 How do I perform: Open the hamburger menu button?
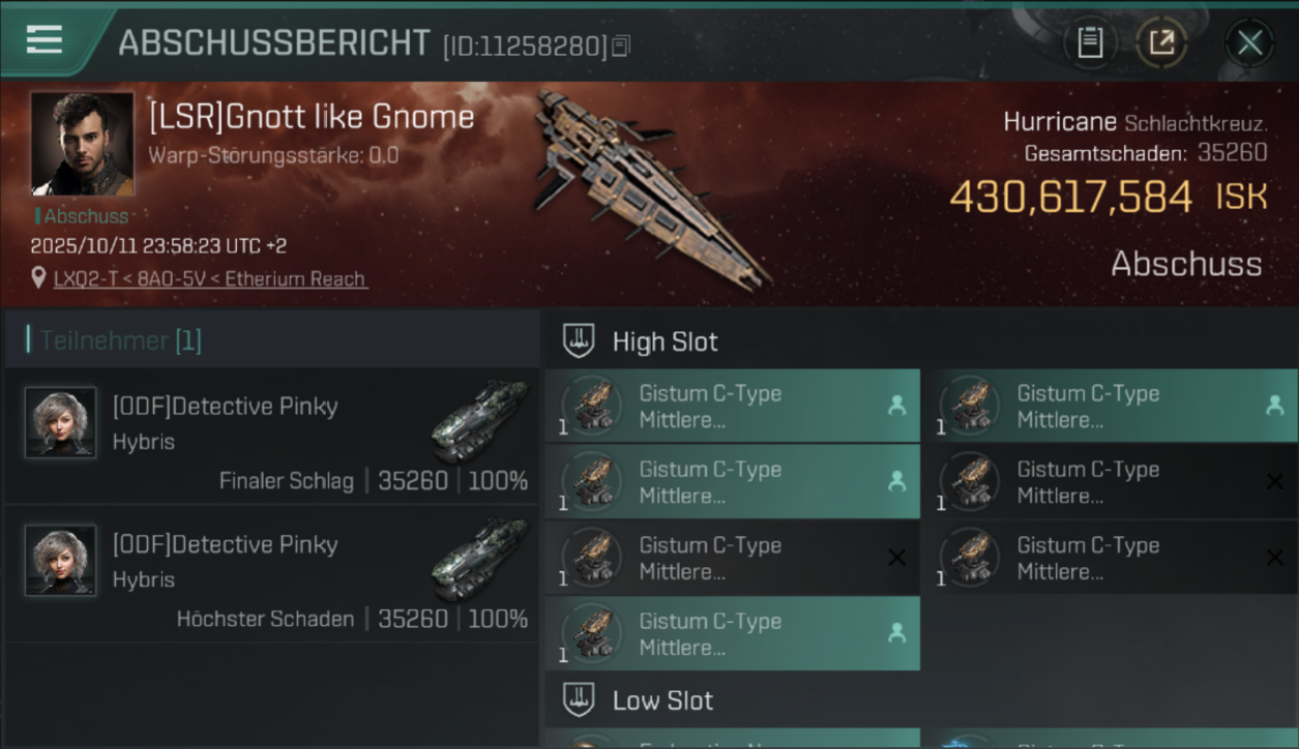[x=45, y=40]
